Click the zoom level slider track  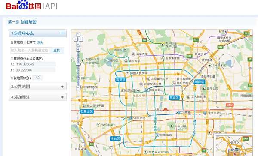78,69
